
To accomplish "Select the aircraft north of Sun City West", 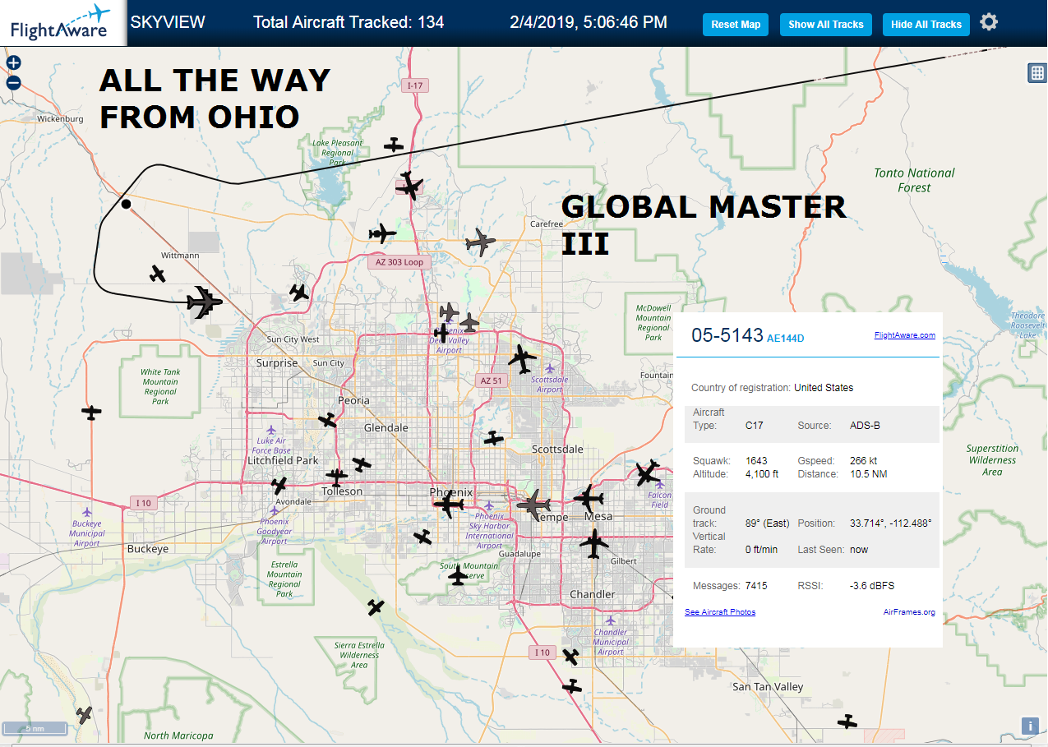I will 299,292.
